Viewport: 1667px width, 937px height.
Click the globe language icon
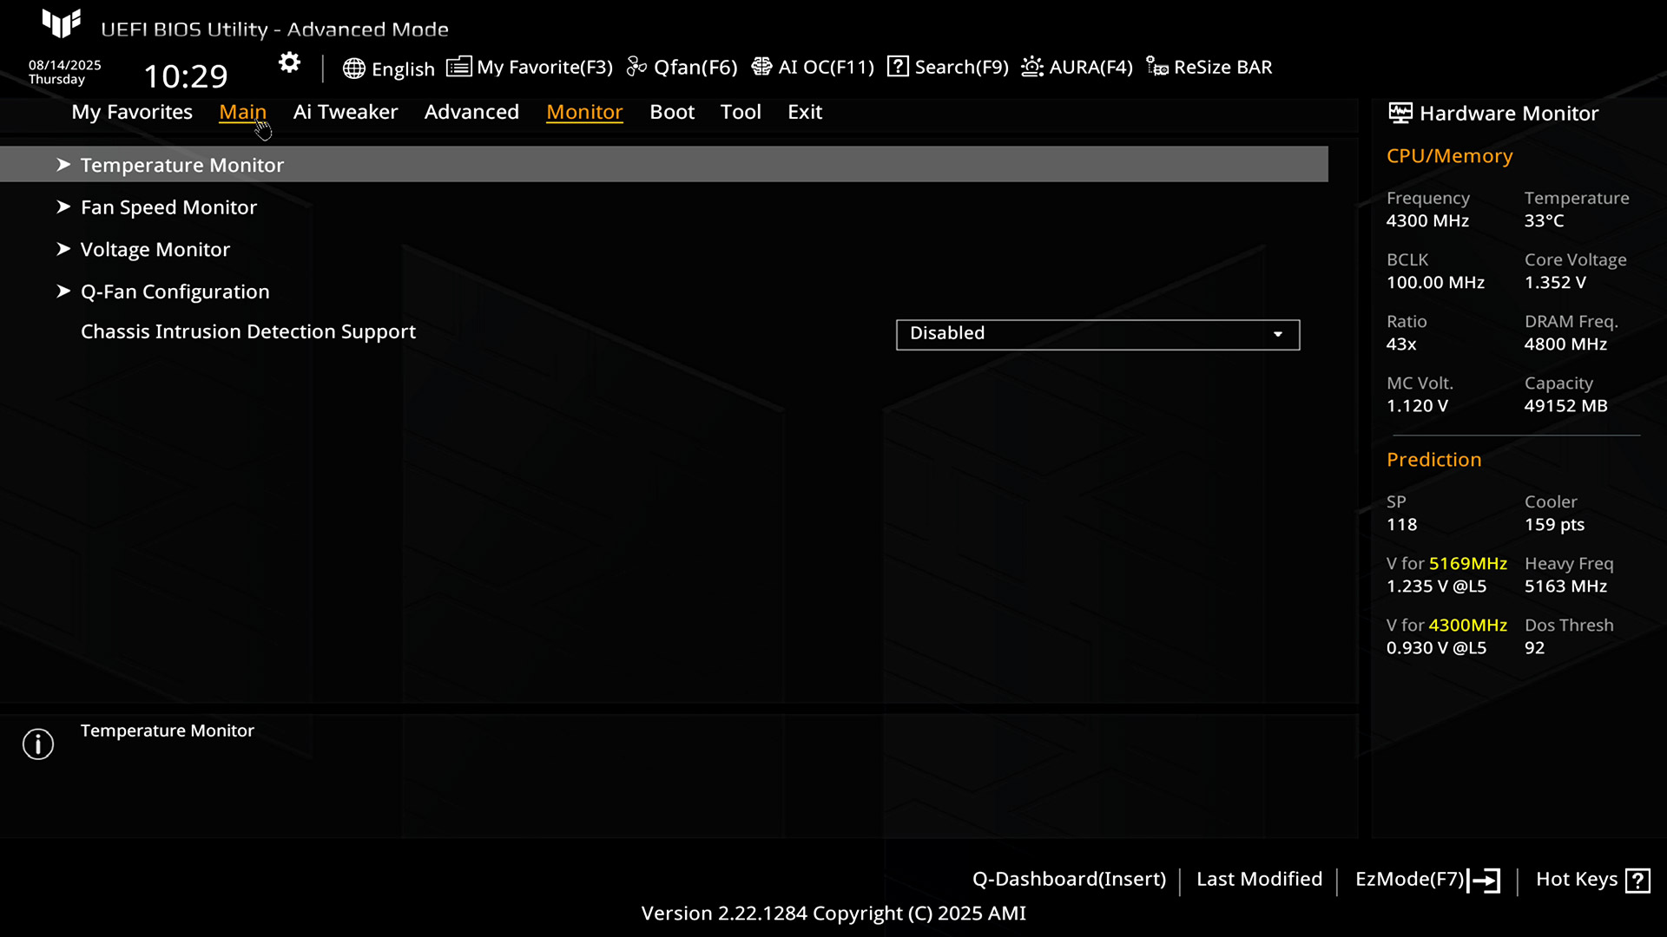353,69
